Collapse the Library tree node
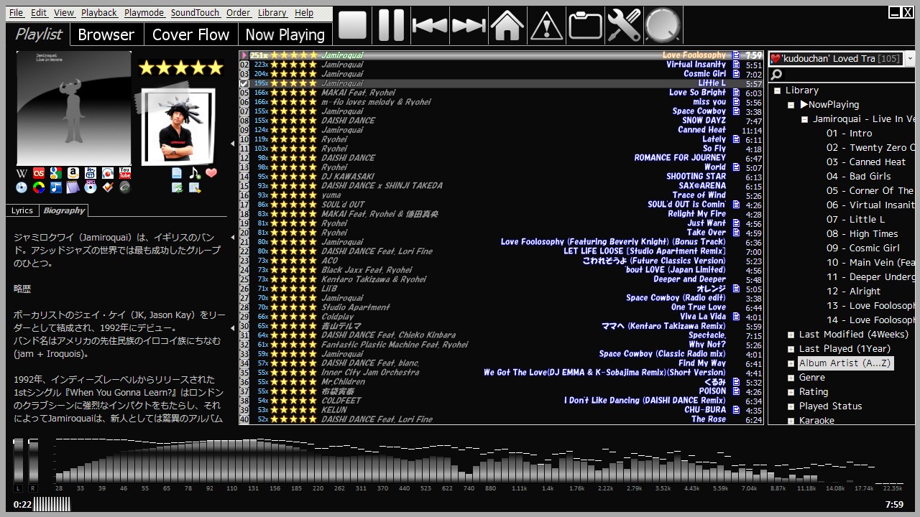 [777, 90]
